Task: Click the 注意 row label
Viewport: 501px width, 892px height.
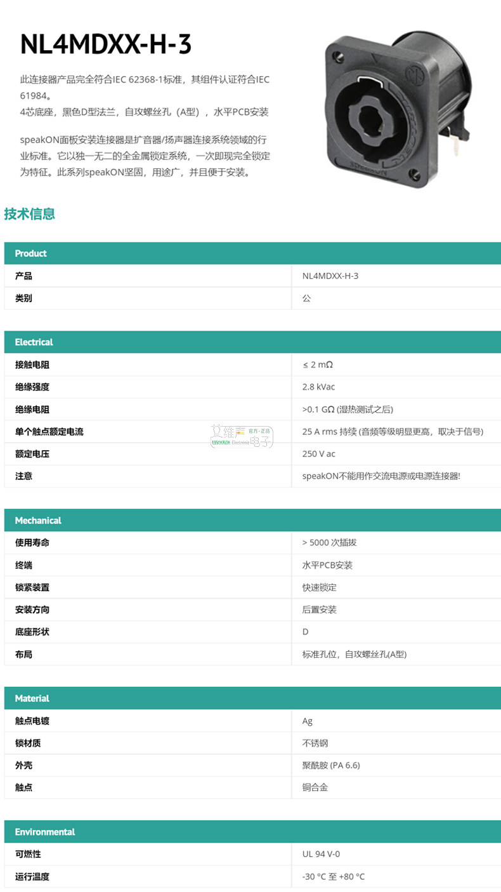Action: point(23,476)
